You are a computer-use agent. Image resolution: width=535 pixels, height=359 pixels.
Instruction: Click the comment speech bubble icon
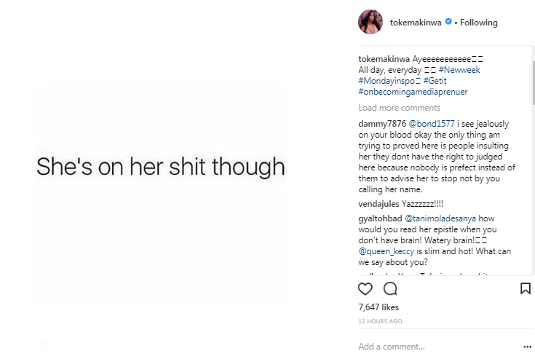point(390,289)
